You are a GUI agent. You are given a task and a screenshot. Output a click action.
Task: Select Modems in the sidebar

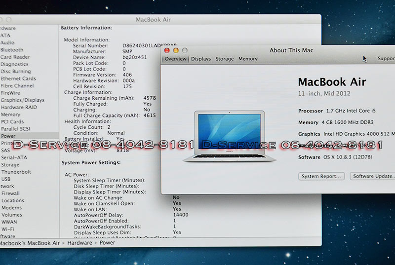click(11, 208)
